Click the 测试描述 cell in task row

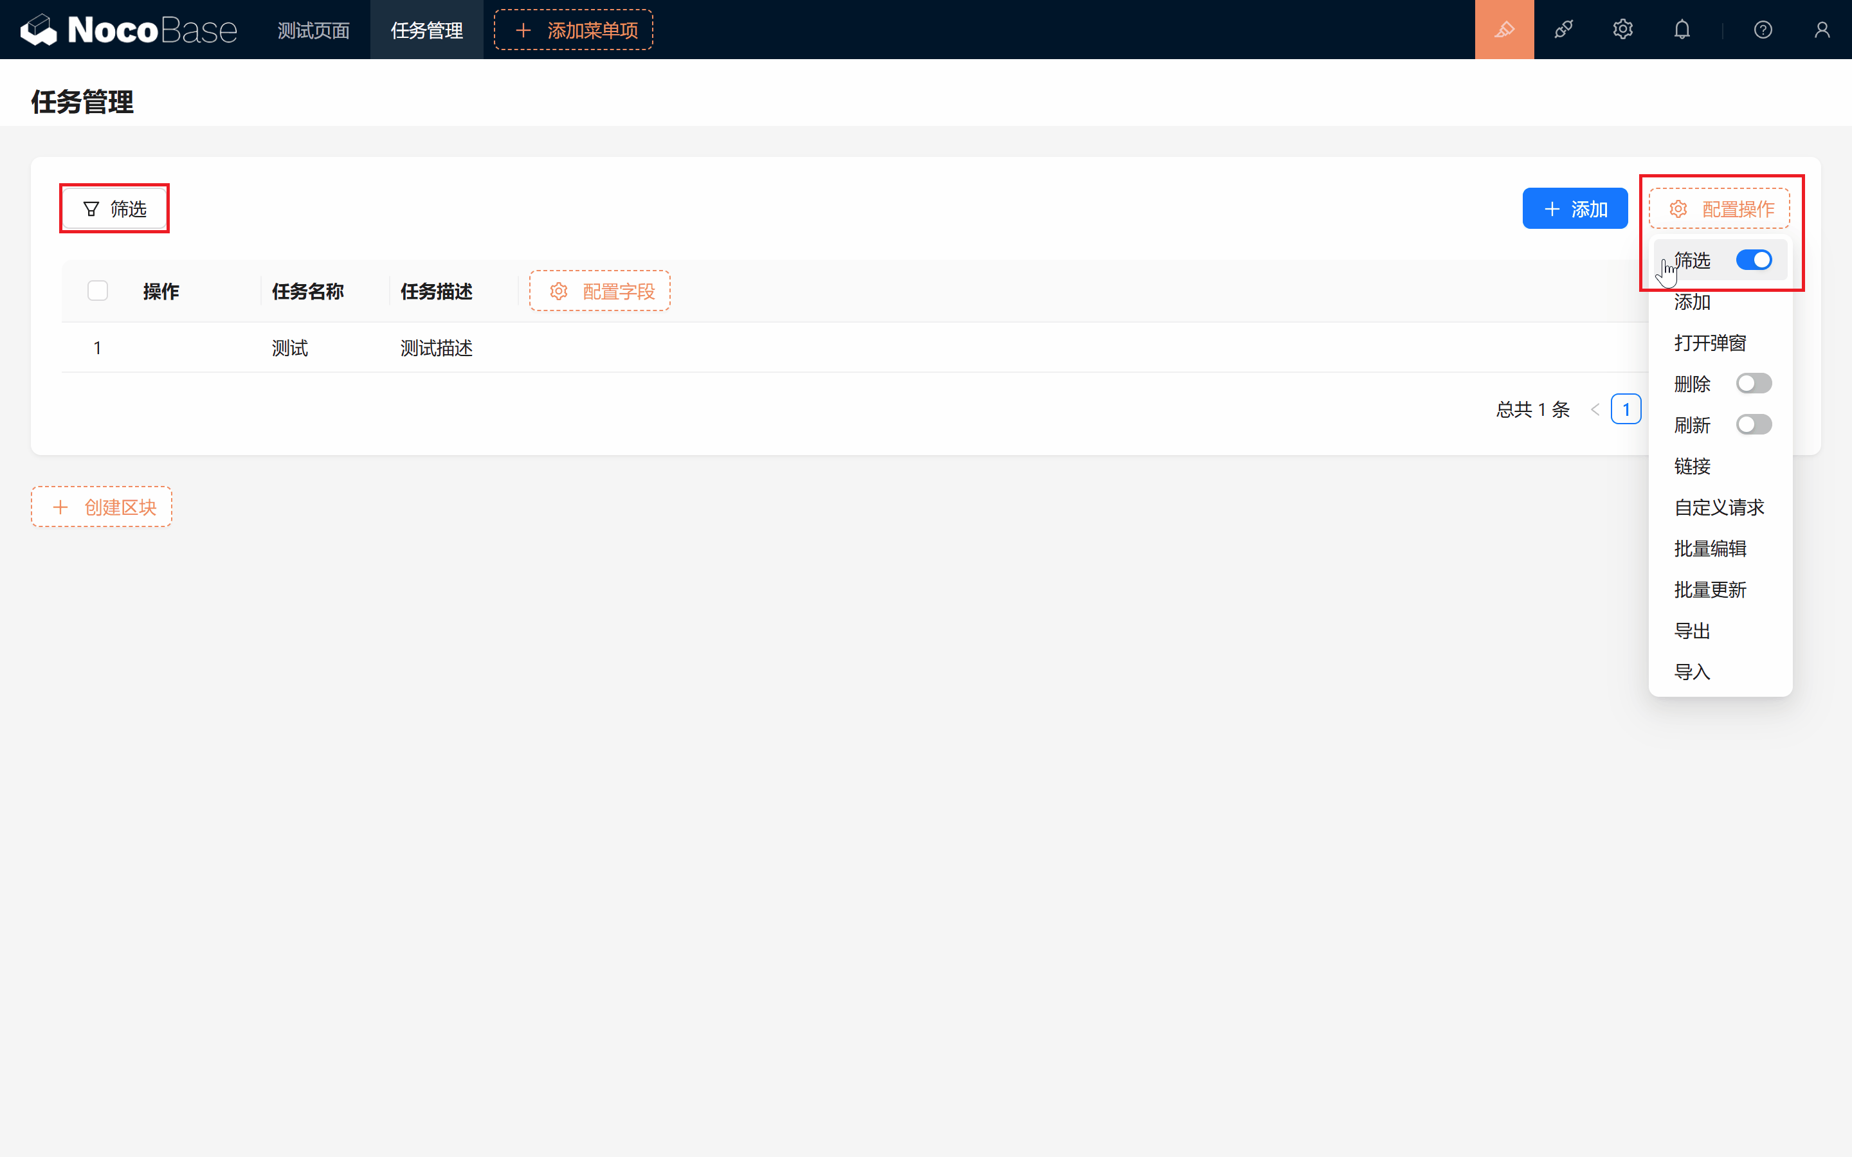[x=436, y=348]
